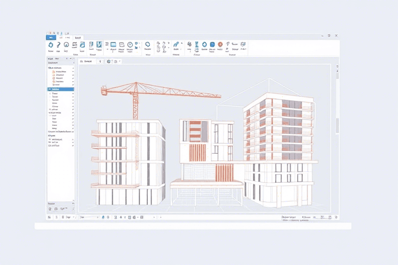The height and width of the screenshot is (265, 398).
Task: Toggle the checkmark beside the highlighted browser row
Action: point(73,89)
